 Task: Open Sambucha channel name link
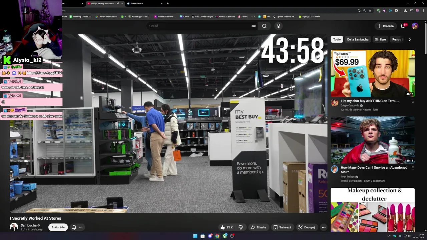pyautogui.click(x=29, y=225)
